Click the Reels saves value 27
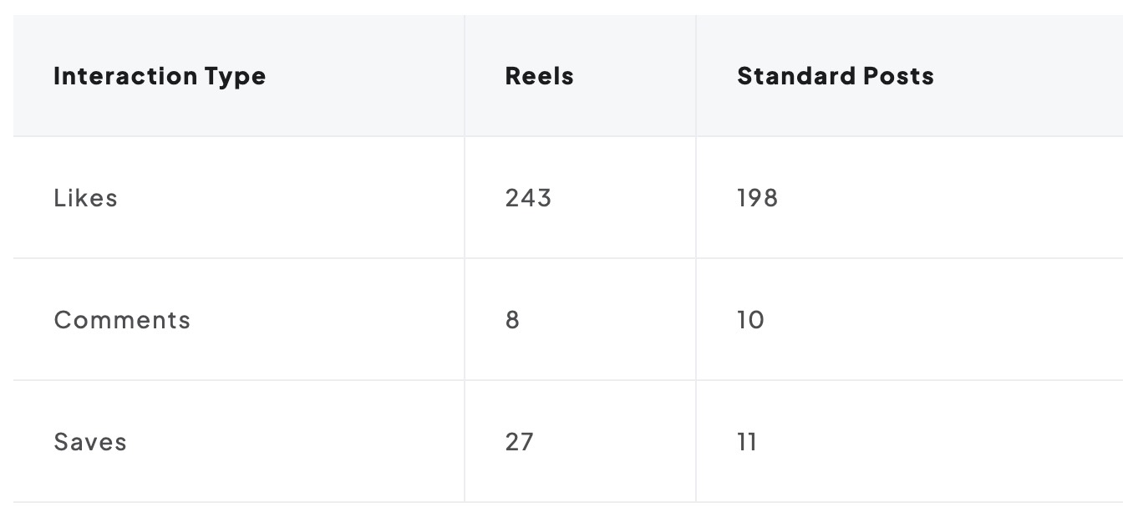The height and width of the screenshot is (513, 1133). point(519,442)
